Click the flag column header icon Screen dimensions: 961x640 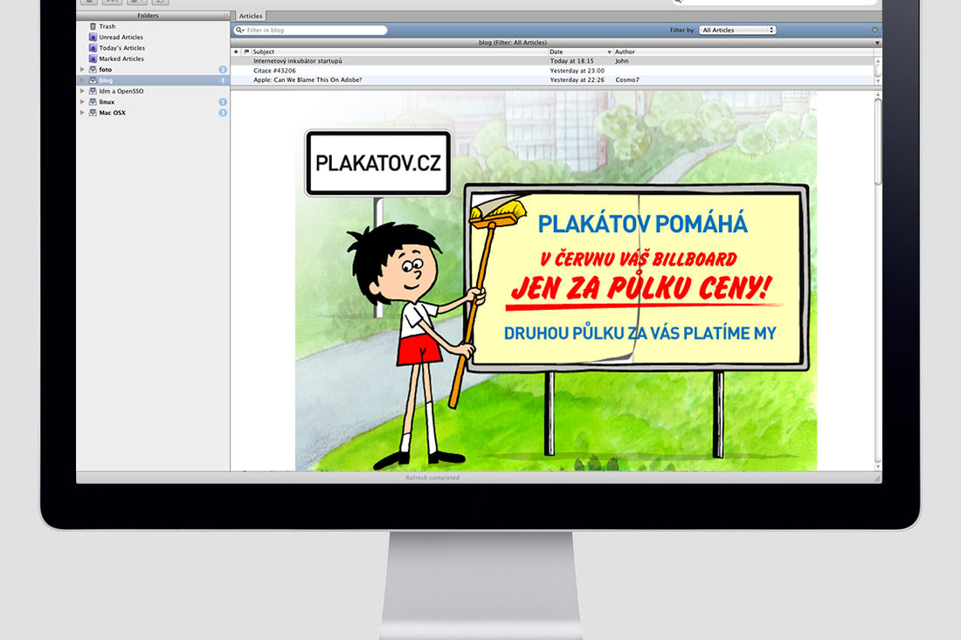coord(246,52)
